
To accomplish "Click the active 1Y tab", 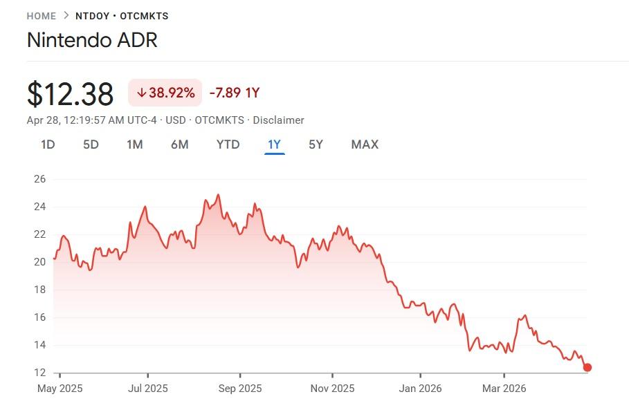I will [x=274, y=145].
